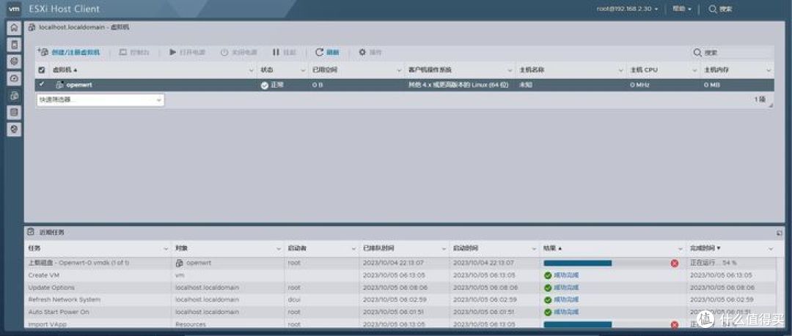
Task: Open the 启动者 column dropdown in recent tasks
Action: click(353, 249)
